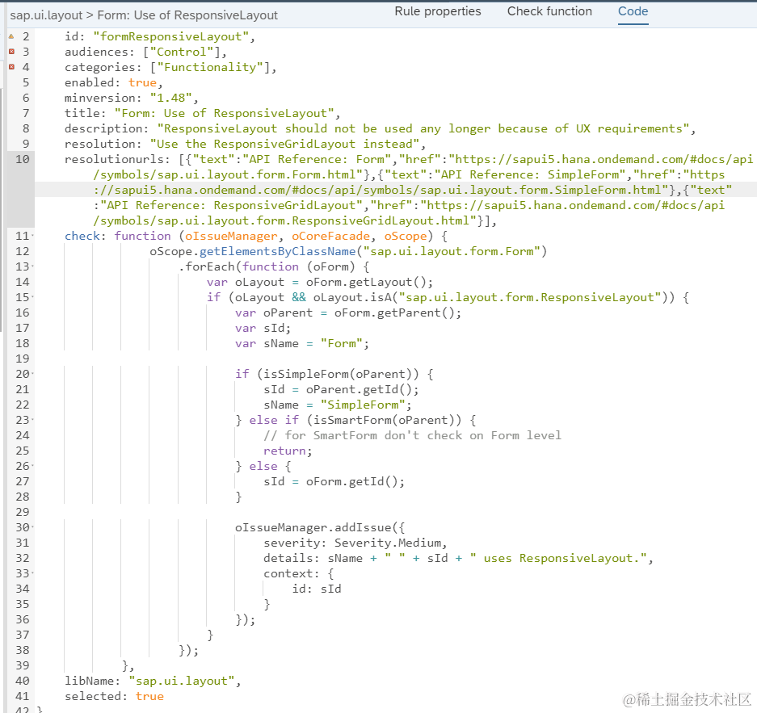Screen dimensions: 757x713
Task: Place cursor on "formResponsiveLayout" id string
Action: pyautogui.click(x=171, y=36)
